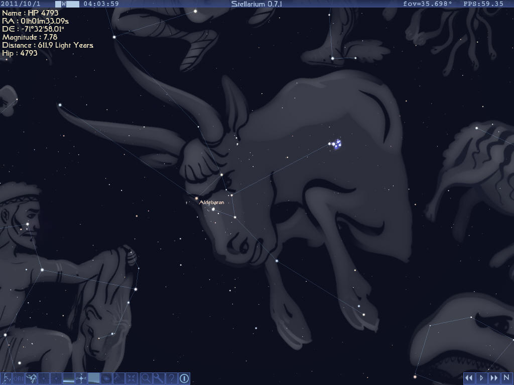514x385 pixels.
Task: Return to current time with N button
Action: point(506,378)
